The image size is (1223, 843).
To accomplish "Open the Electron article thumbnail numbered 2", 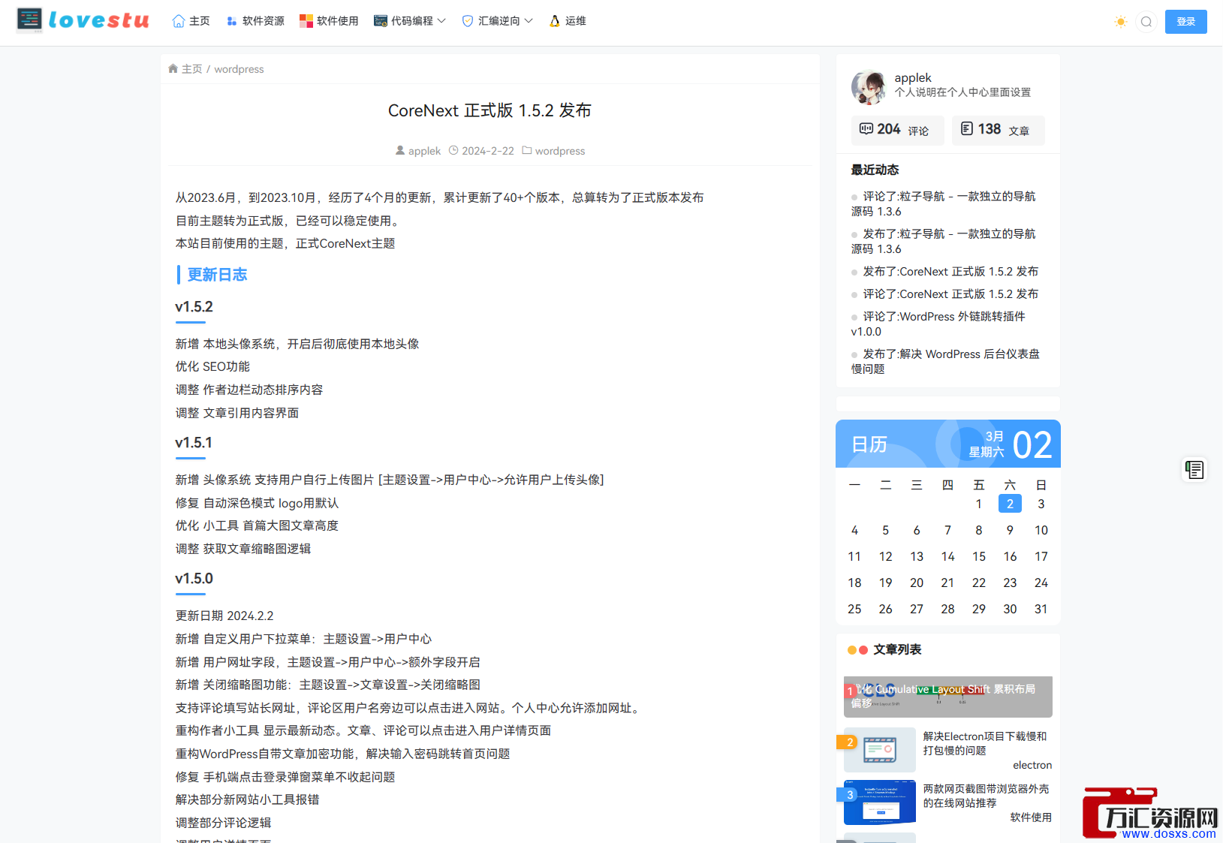I will pyautogui.click(x=880, y=750).
